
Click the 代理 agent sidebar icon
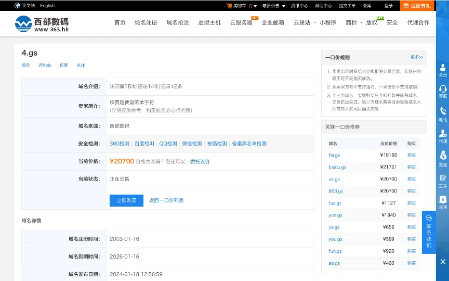click(443, 136)
